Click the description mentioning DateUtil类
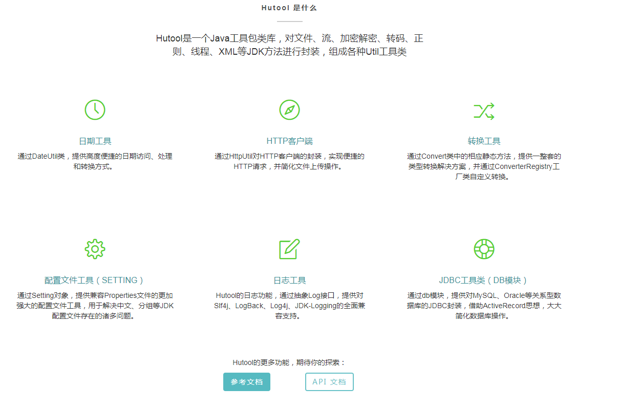617x409 pixels. coord(95,161)
